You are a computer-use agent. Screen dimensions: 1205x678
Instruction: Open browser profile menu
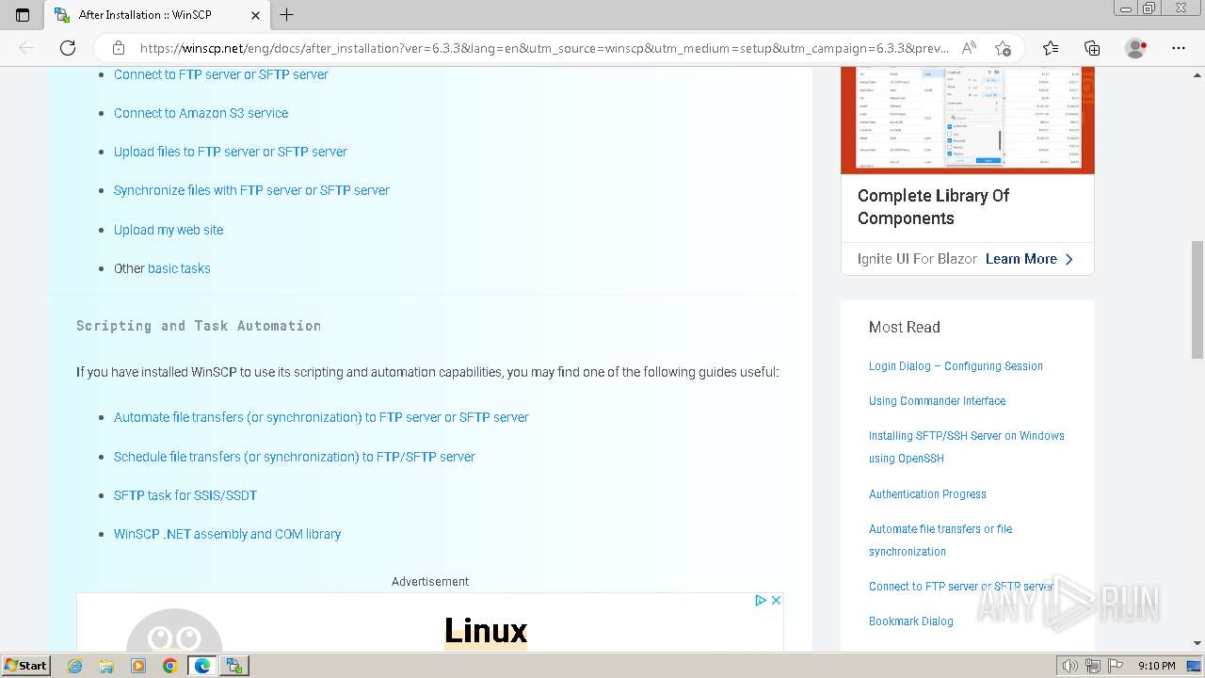[x=1136, y=48]
